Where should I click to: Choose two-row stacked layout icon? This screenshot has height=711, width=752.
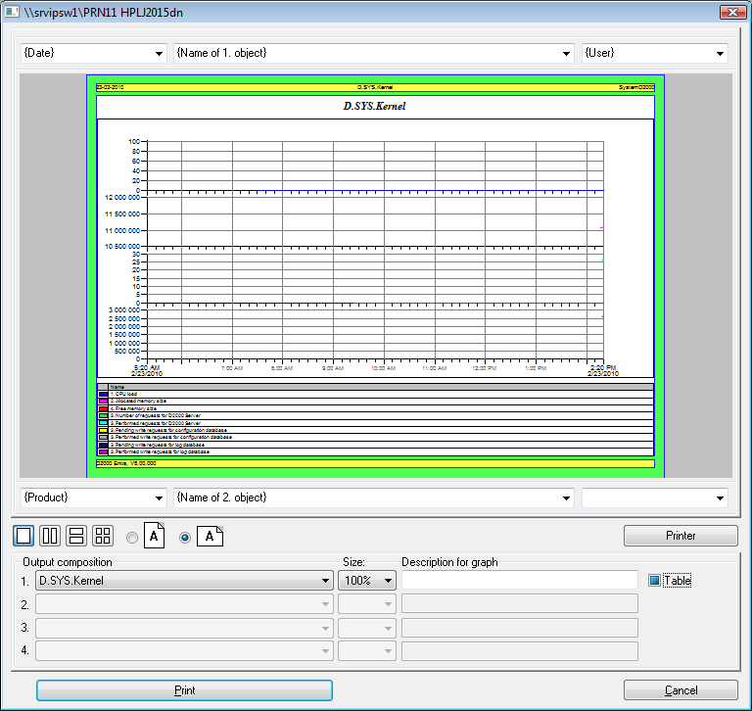(x=76, y=536)
